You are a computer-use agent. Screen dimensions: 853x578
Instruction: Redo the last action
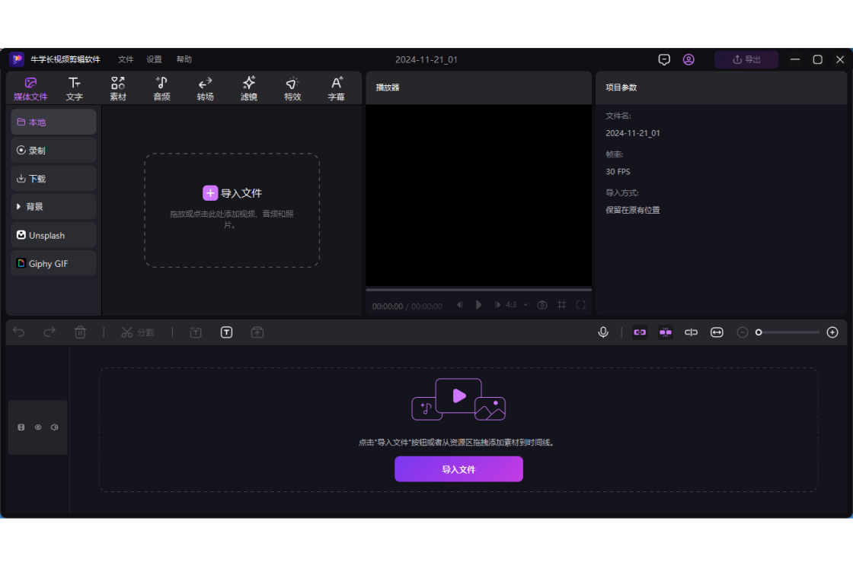point(50,332)
